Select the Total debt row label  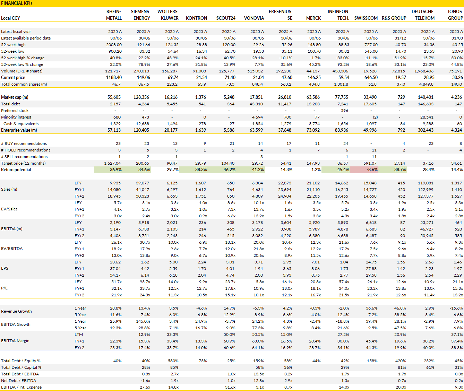pyautogui.click(x=10, y=104)
